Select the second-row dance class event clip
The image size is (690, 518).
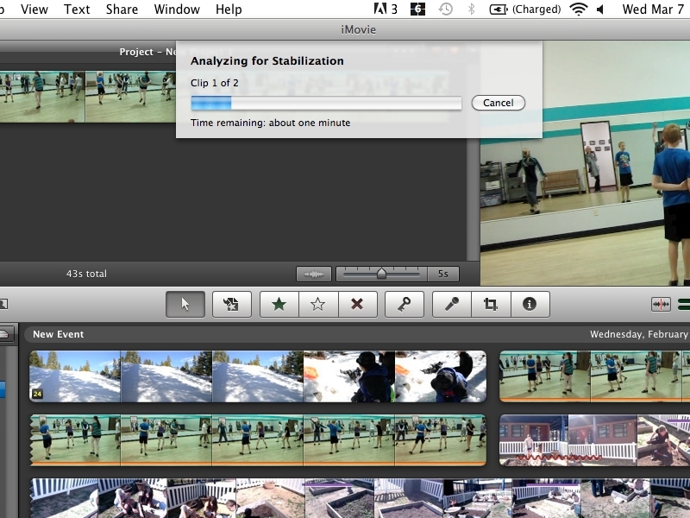[258, 439]
